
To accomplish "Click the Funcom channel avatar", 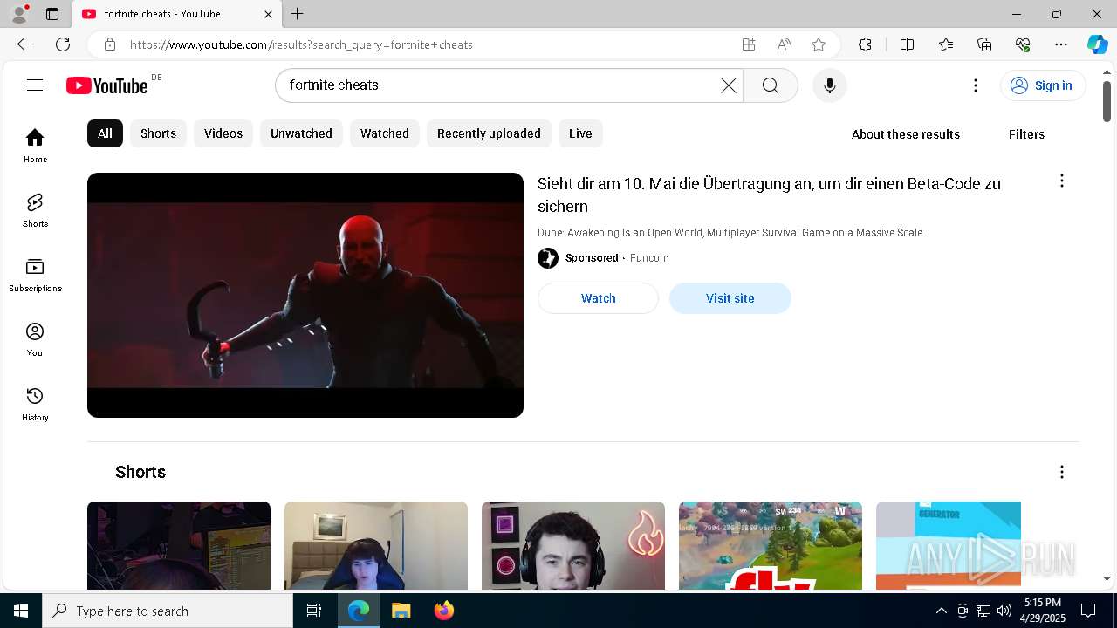I will point(548,258).
